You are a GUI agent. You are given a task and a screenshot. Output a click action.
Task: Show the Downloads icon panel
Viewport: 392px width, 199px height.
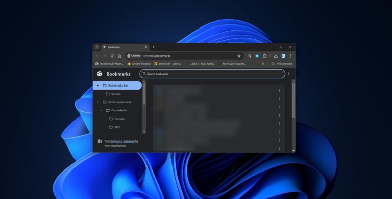[x=276, y=56]
